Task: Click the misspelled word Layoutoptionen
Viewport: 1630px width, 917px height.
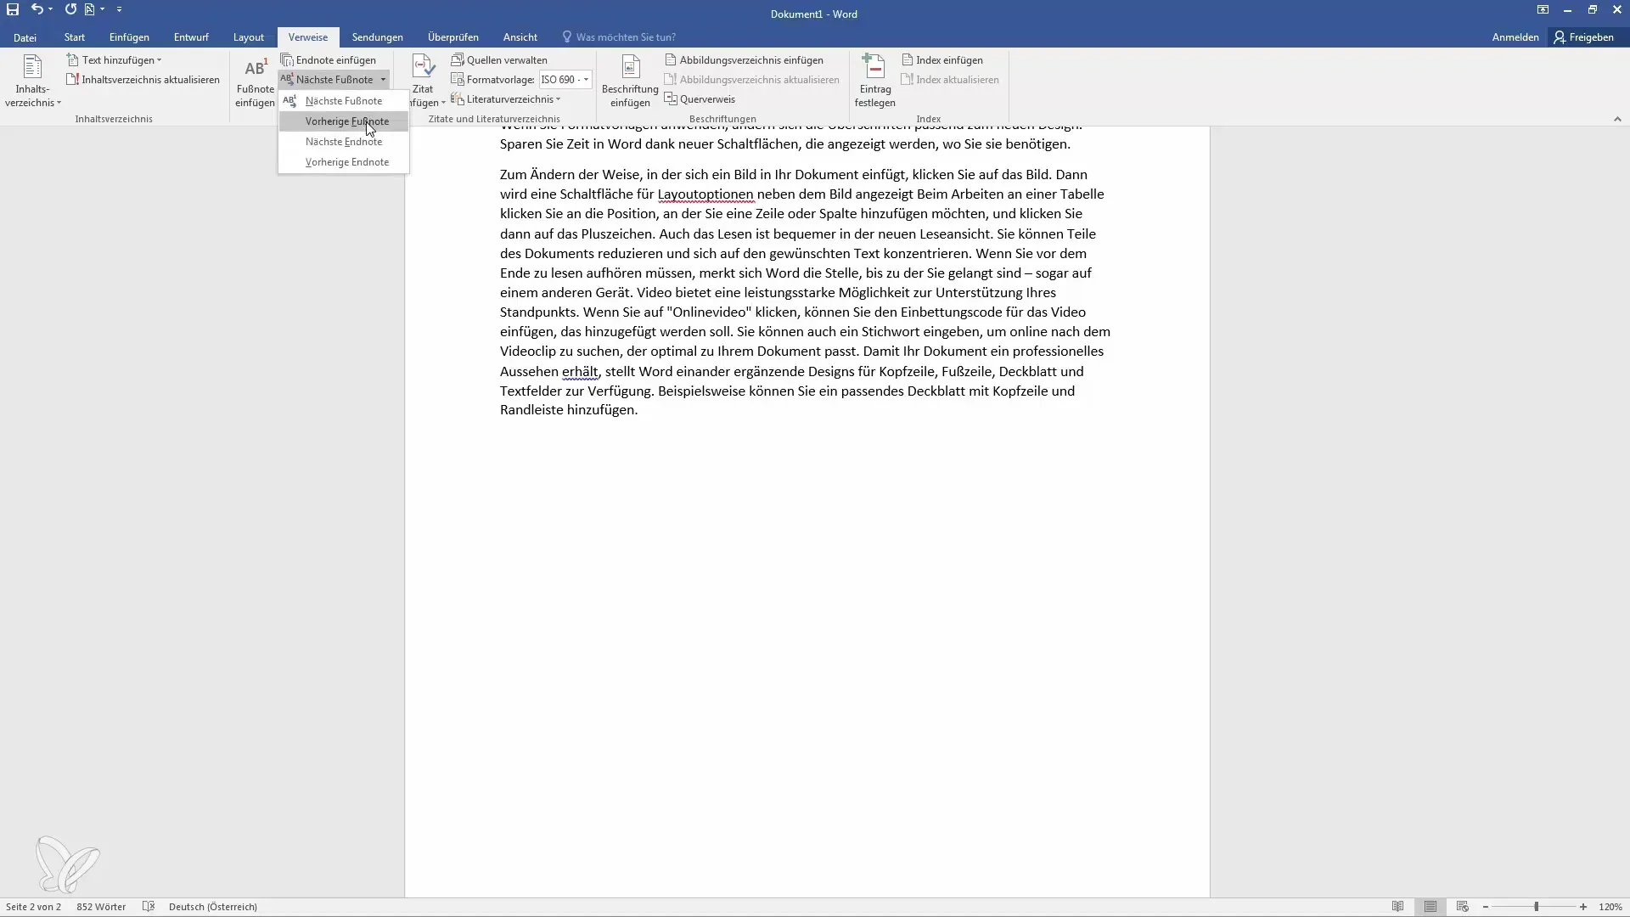Action: [705, 194]
